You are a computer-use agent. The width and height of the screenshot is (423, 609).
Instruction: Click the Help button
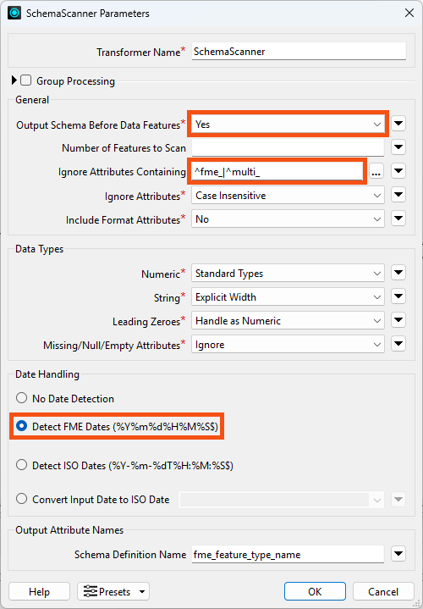[39, 591]
